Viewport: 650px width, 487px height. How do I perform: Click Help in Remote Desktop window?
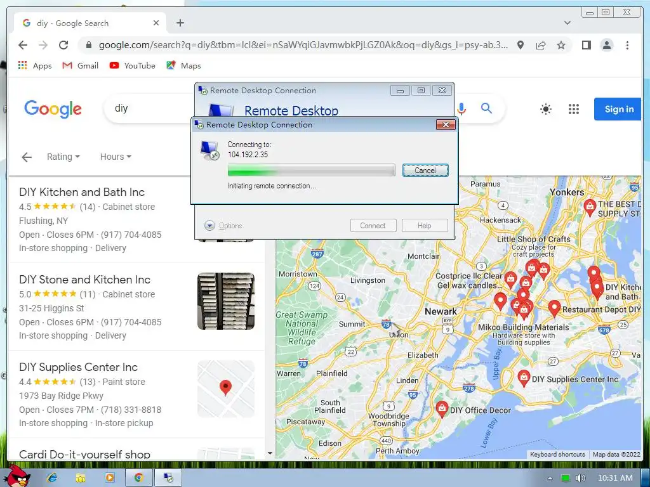[x=425, y=226]
